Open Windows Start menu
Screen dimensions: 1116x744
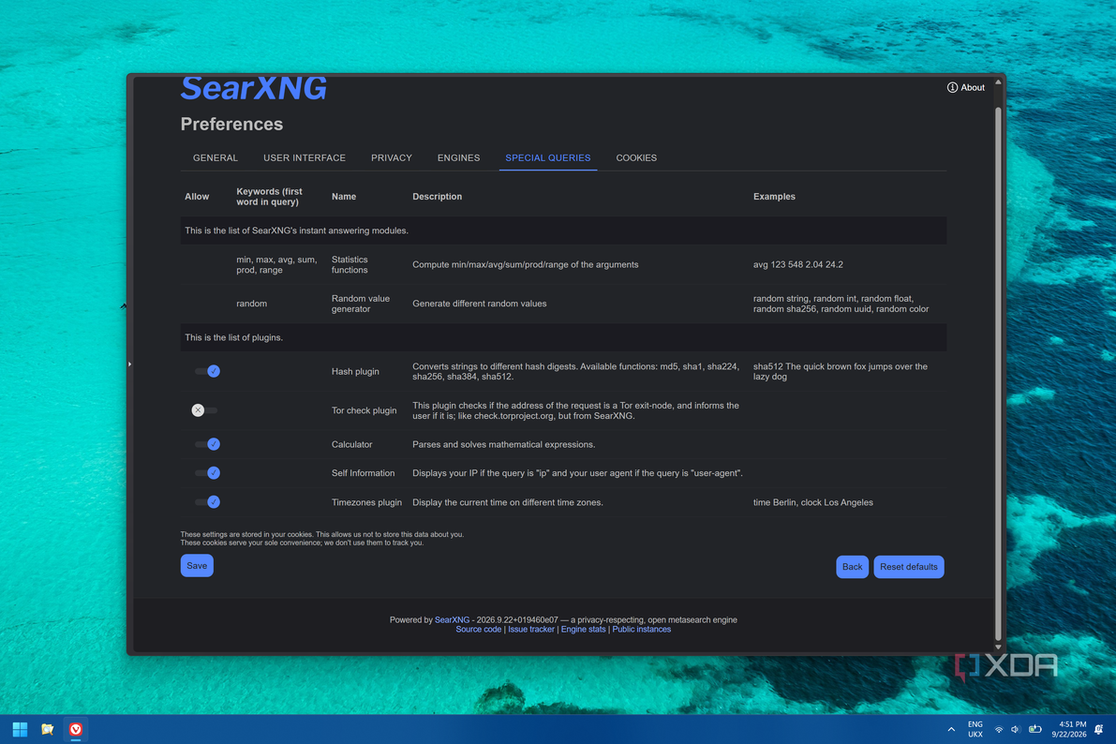[20, 729]
